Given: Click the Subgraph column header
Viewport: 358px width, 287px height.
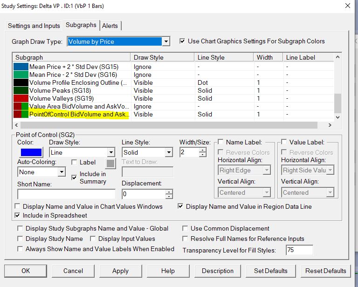Looking at the screenshot, I should point(71,57).
